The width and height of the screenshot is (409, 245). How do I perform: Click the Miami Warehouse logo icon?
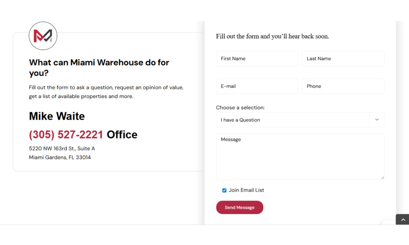pos(43,35)
